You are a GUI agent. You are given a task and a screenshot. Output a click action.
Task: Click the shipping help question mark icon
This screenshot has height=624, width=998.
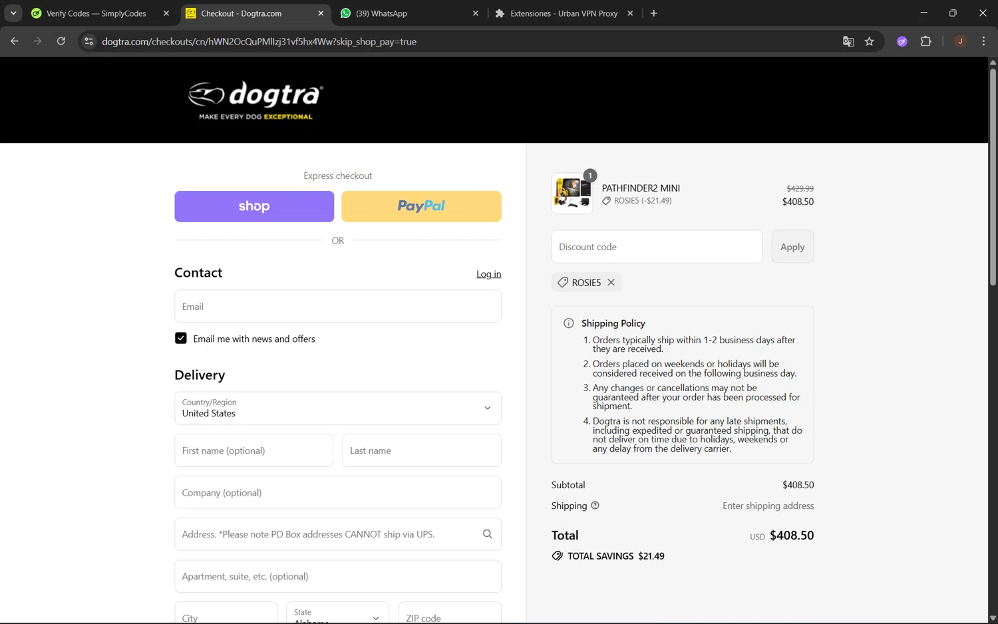tap(595, 506)
